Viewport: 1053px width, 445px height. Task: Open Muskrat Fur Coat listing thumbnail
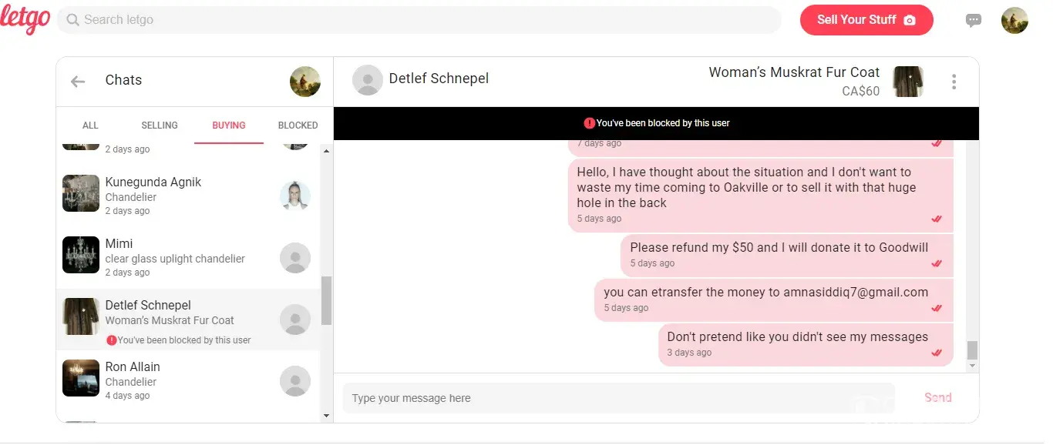point(908,82)
